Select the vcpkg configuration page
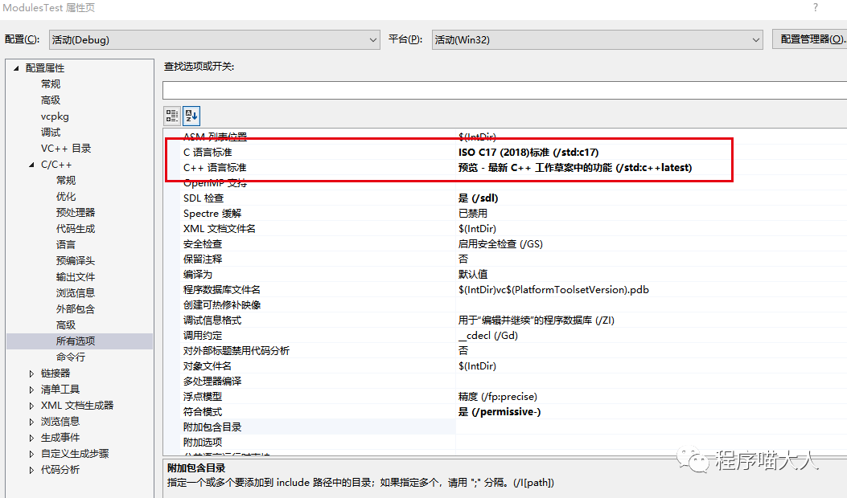The height and width of the screenshot is (498, 847). pyautogui.click(x=55, y=116)
